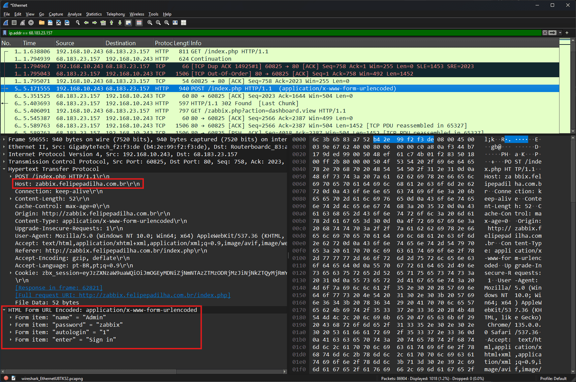Screen dimensions: 576x382
Task: Expand Ethernet II section
Action: tap(4, 147)
